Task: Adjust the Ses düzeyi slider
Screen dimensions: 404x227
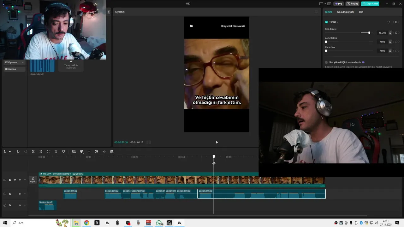Action: click(369, 33)
